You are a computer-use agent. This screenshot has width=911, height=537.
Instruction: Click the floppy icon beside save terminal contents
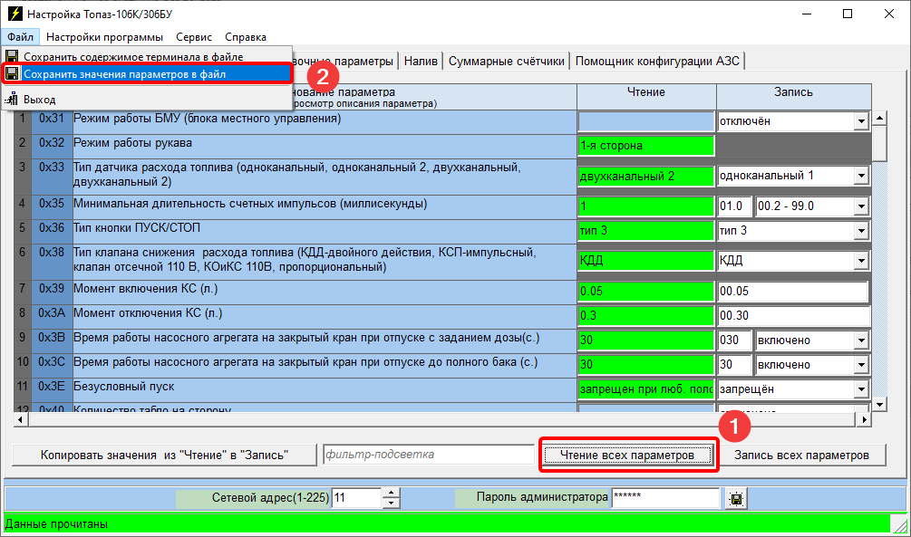12,57
